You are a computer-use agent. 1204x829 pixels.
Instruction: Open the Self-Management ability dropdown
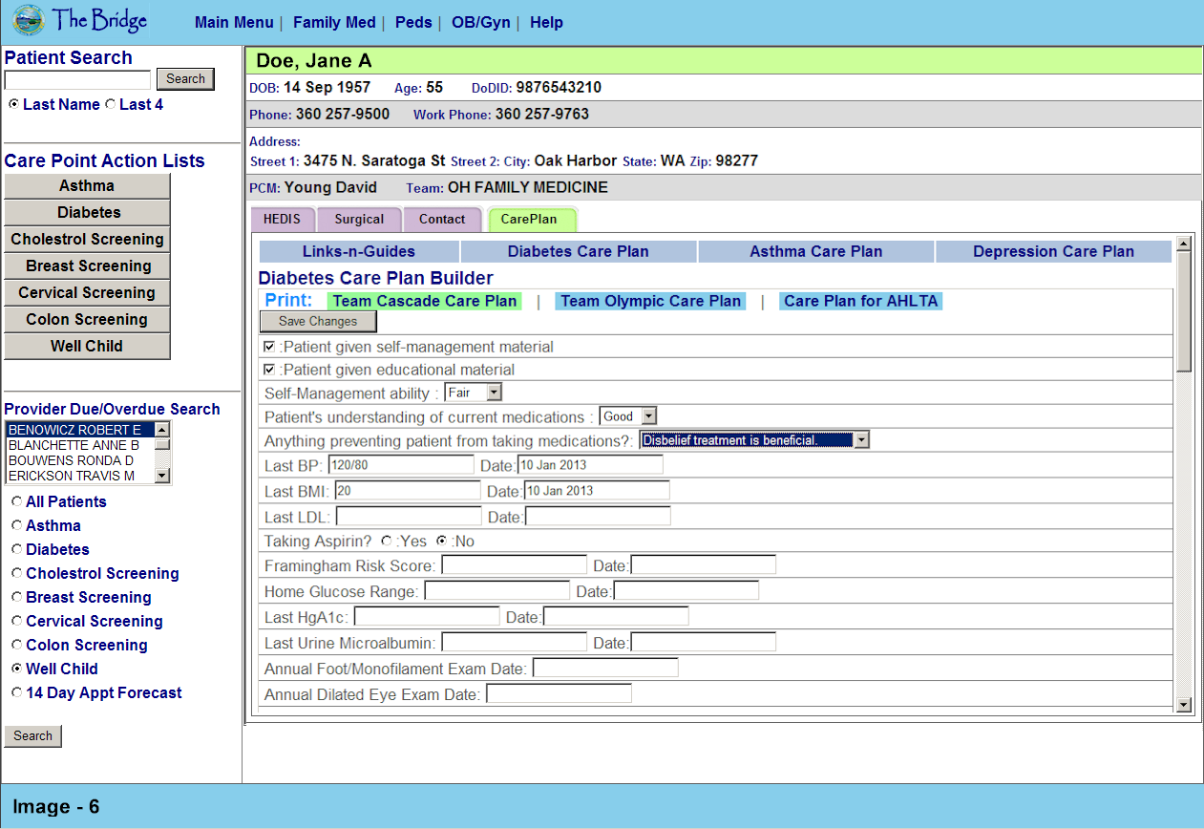click(473, 393)
